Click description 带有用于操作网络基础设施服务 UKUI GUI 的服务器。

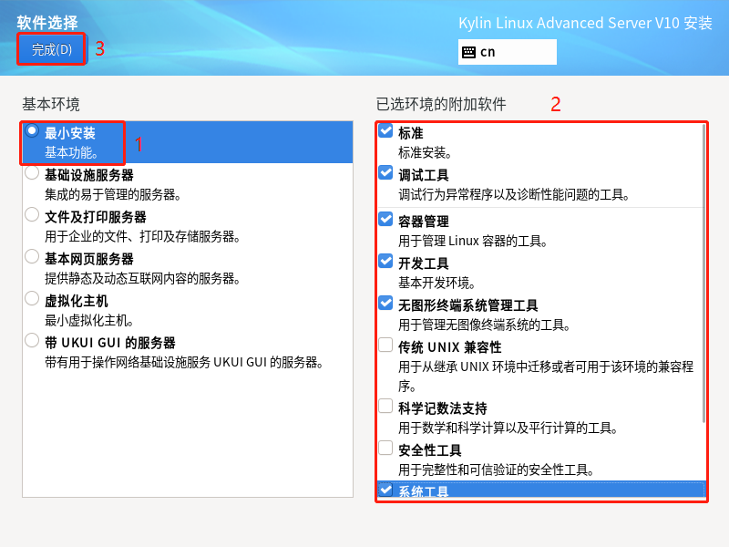tap(184, 362)
